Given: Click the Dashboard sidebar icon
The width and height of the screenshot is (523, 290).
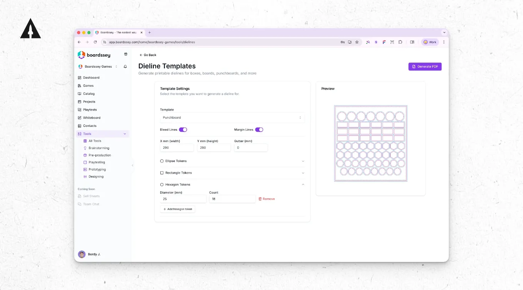Looking at the screenshot, I should [x=80, y=78].
